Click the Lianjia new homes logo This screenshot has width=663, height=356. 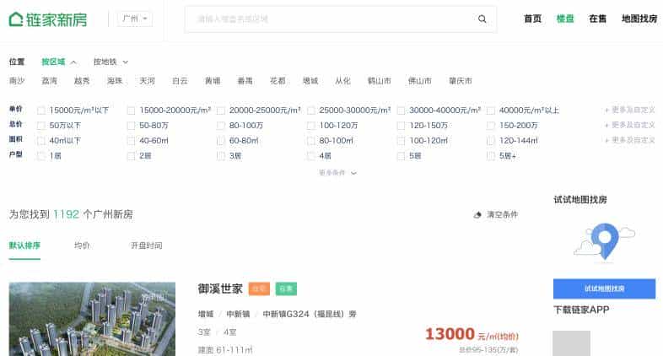[48, 19]
